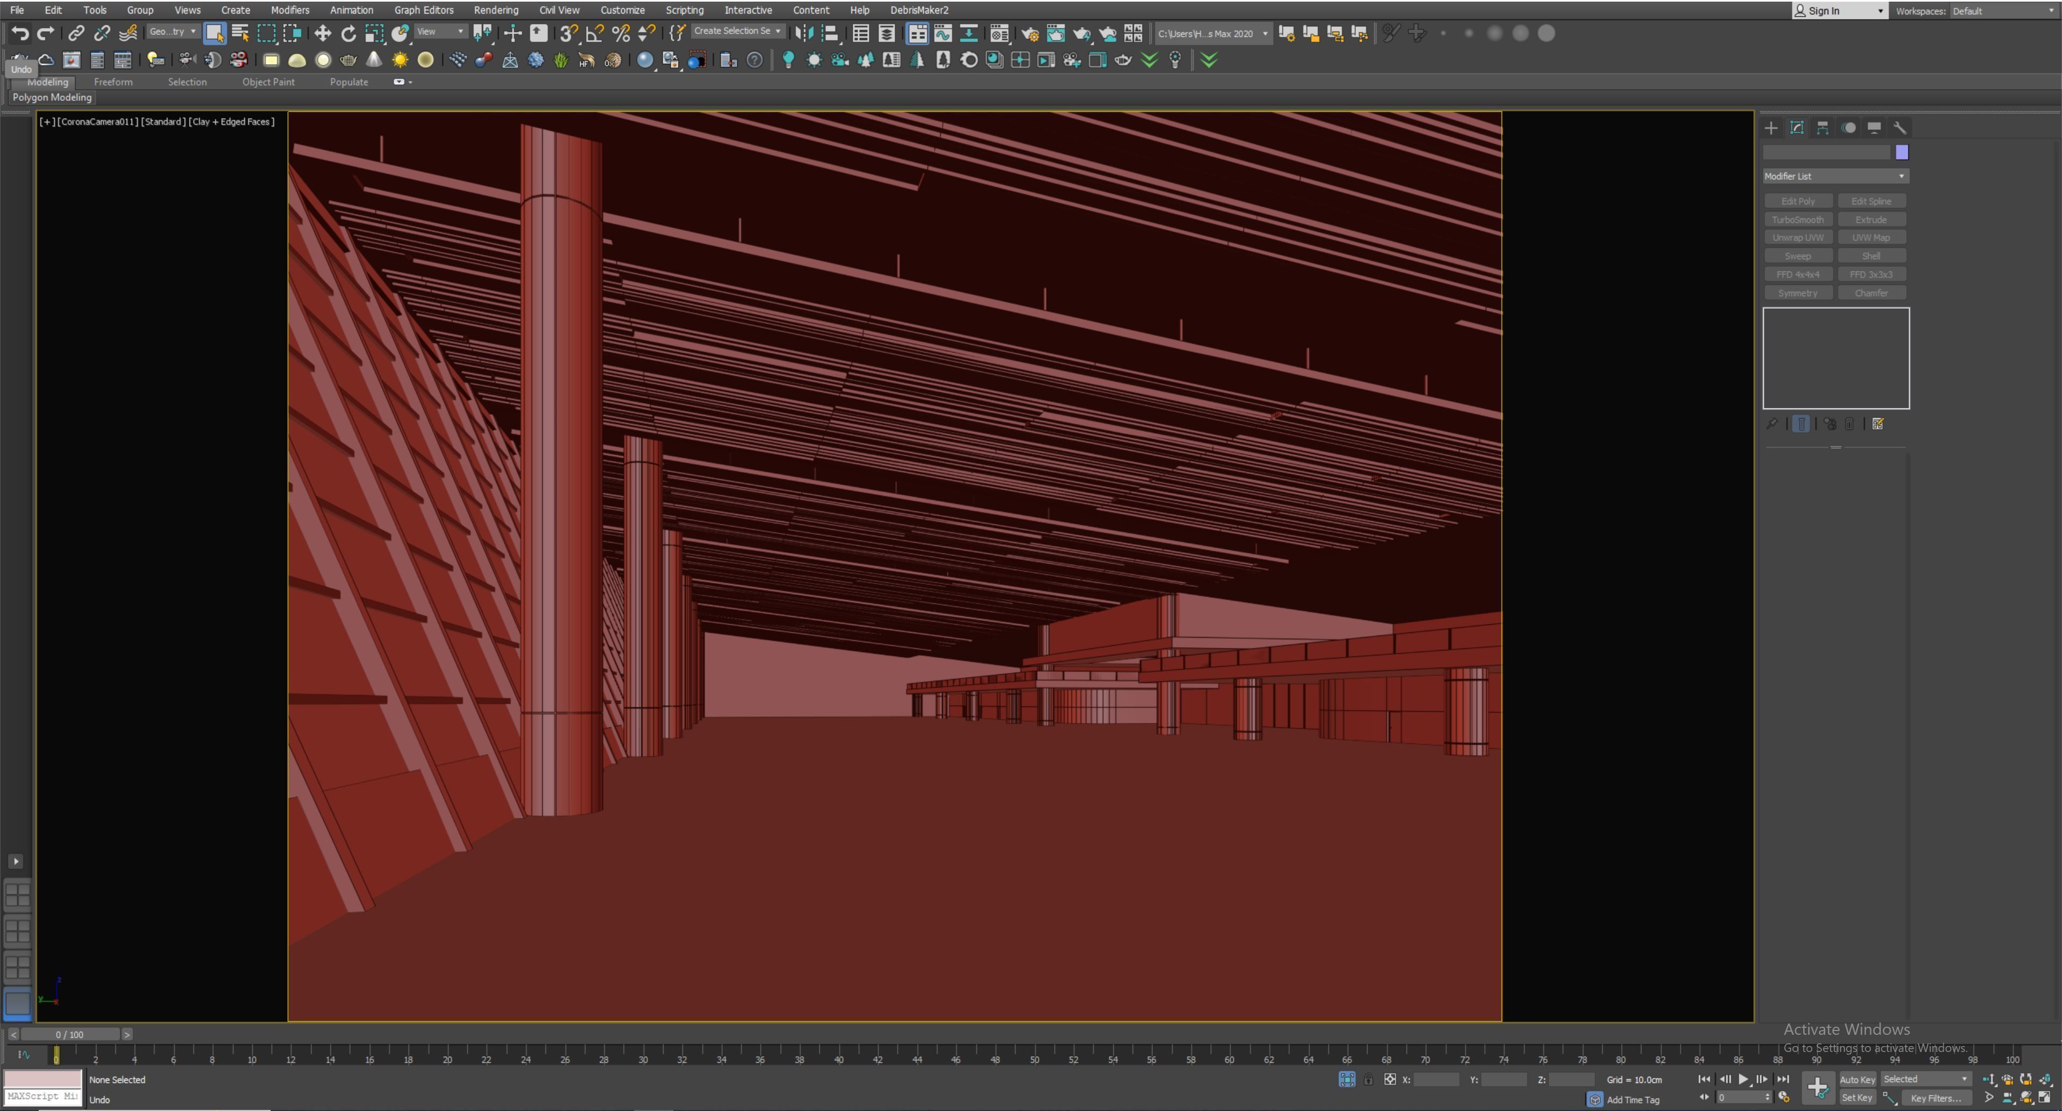Open the DebrisMaker2 menu

pos(919,10)
